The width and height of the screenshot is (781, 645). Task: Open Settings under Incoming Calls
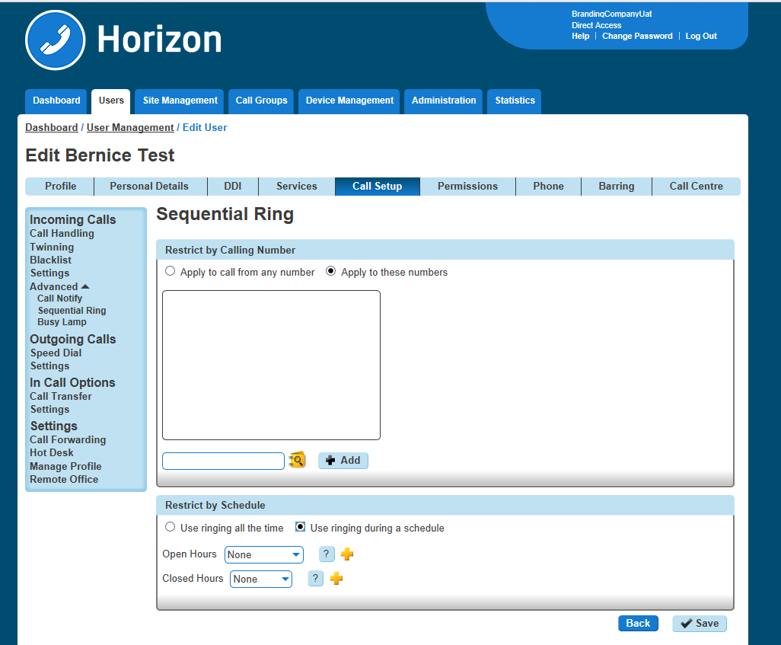pyautogui.click(x=49, y=273)
